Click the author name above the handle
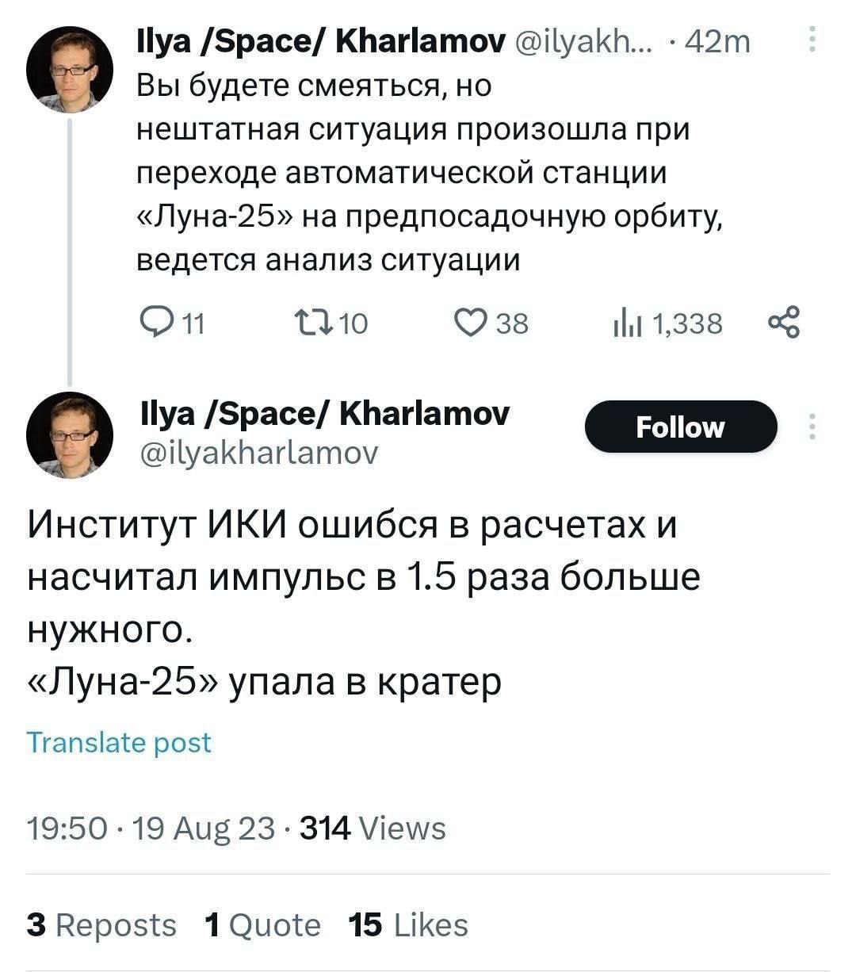Viewport: 856px width, 972px height. pyautogui.click(x=323, y=414)
